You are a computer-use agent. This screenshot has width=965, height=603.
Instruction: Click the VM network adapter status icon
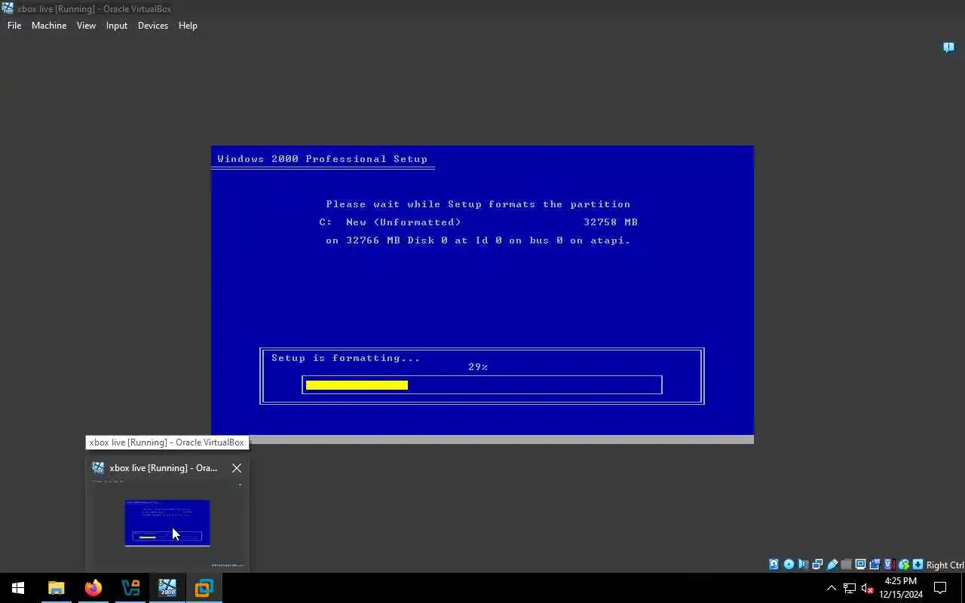click(817, 565)
